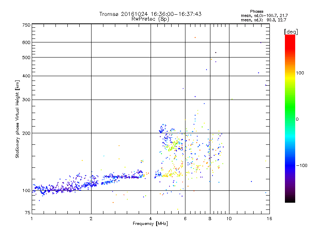Image resolution: width=317 pixels, height=238 pixels.
Task: Click the plot title 'Tromsø 20161024 16:36:00-16:37:43'
Action: (x=150, y=14)
